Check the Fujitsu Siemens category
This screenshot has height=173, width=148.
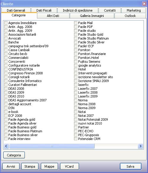pos(75,62)
